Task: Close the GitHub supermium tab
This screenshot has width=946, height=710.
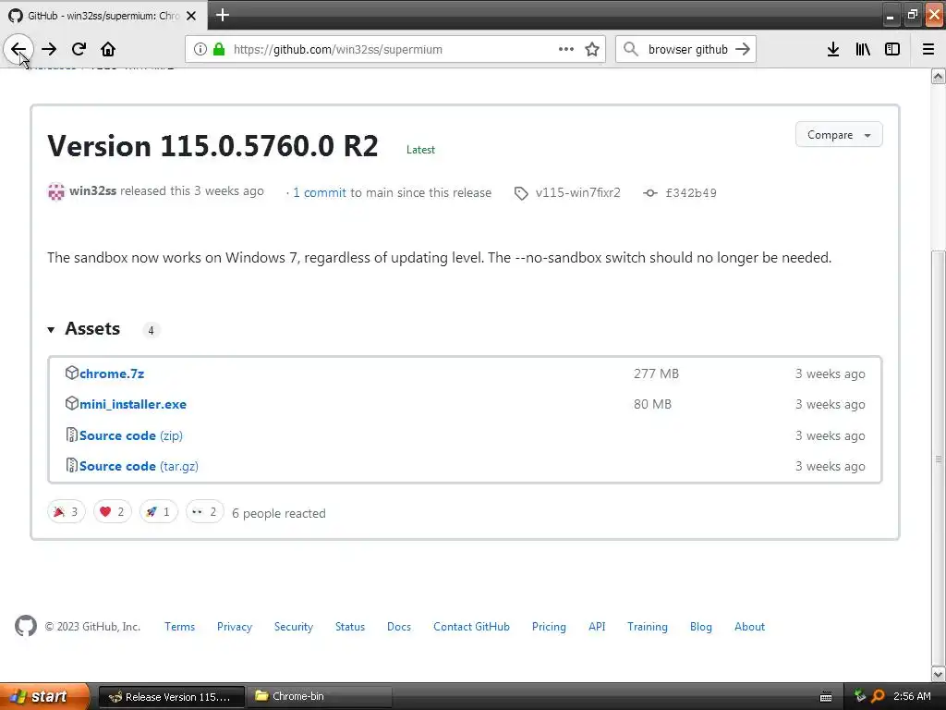Action: coord(191,16)
